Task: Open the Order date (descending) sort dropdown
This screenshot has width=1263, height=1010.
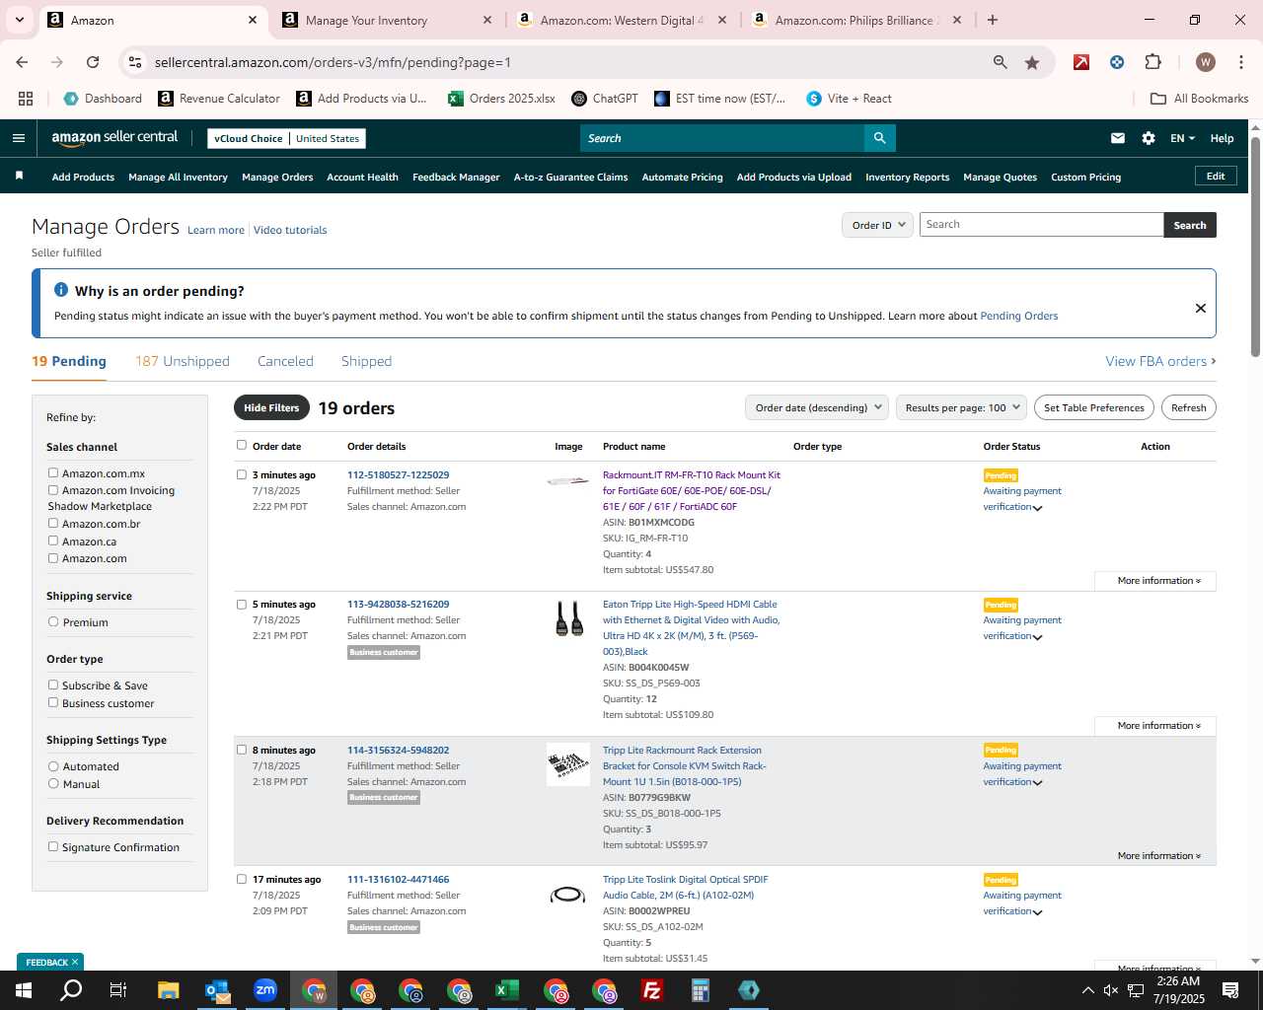Action: (x=817, y=407)
